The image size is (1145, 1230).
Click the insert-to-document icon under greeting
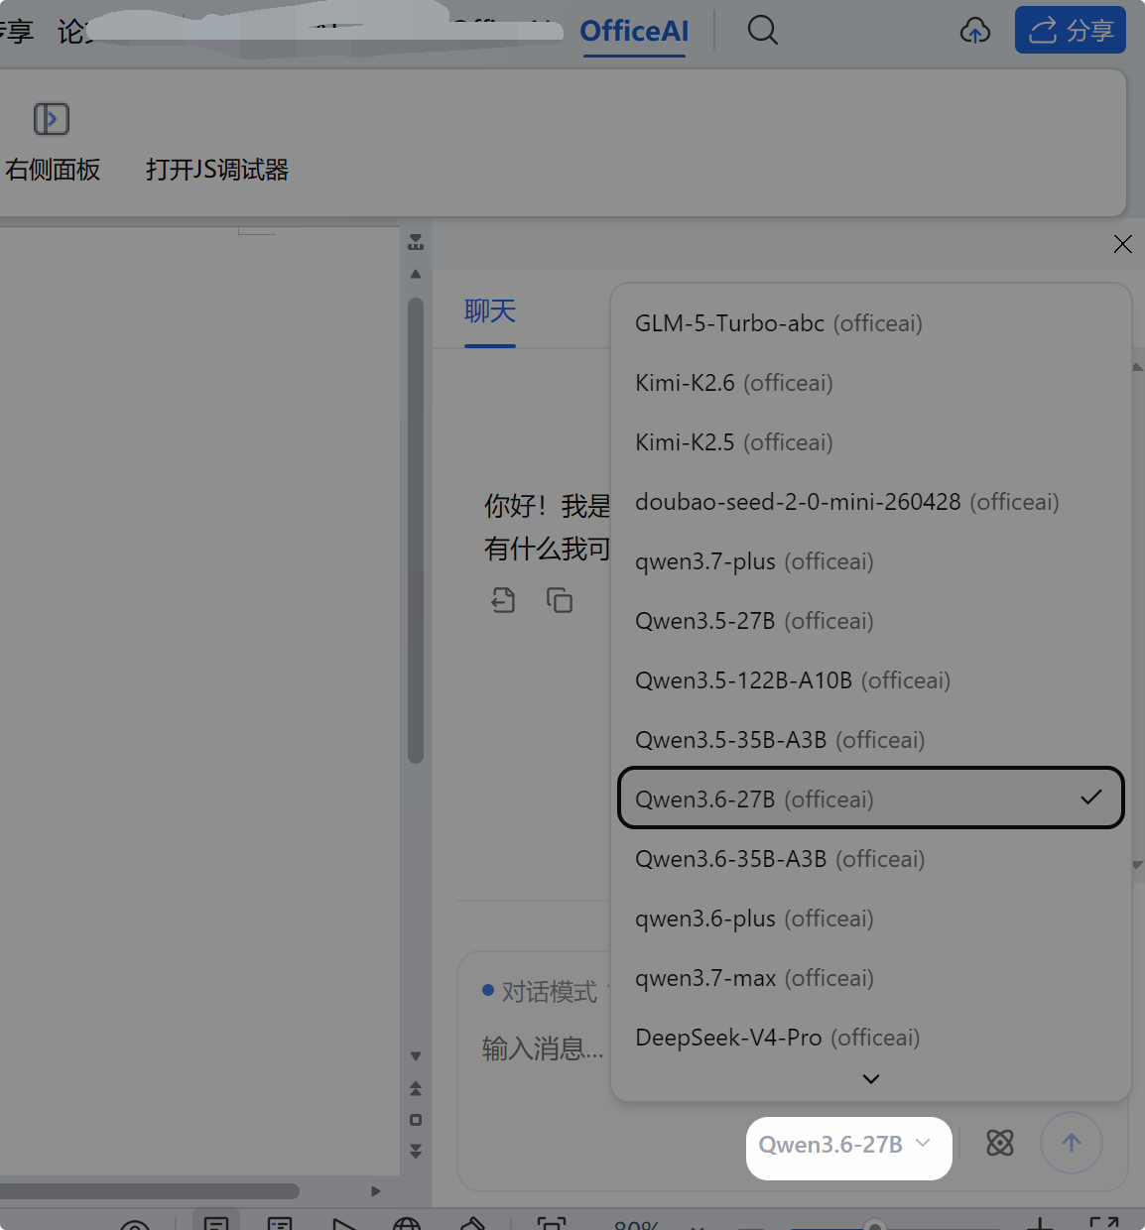coord(503,599)
